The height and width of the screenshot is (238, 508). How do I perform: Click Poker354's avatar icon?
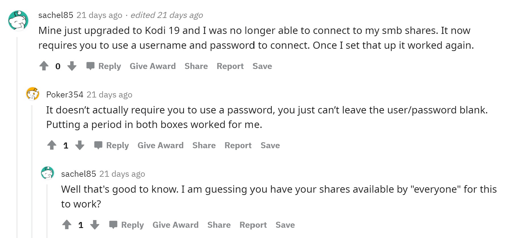33,94
